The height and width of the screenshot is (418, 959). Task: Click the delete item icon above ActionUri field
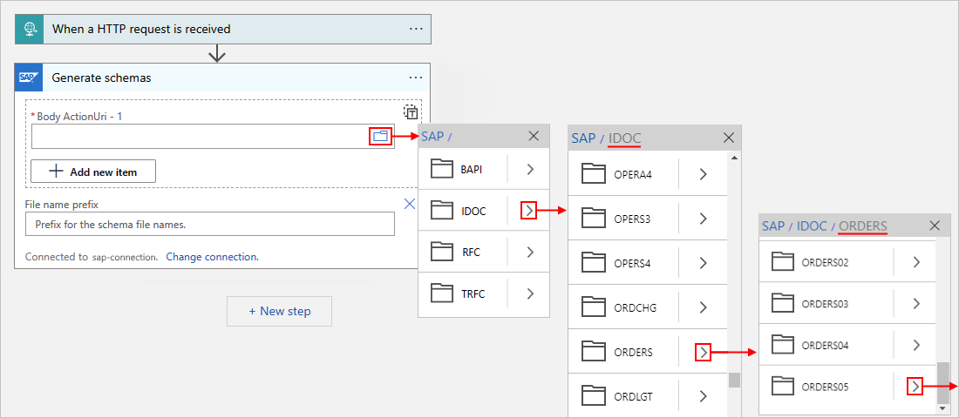coord(410,111)
